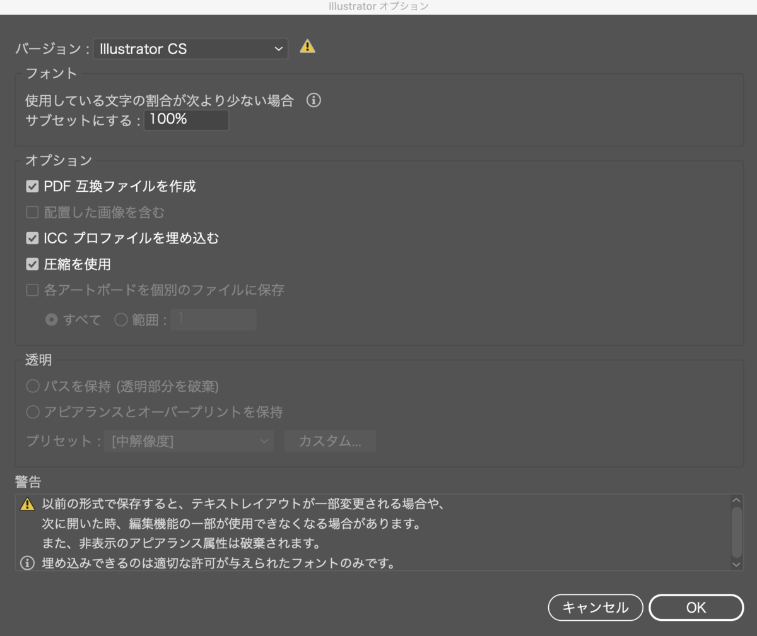
Task: Click the 範囲 number input field
Action: (x=214, y=319)
